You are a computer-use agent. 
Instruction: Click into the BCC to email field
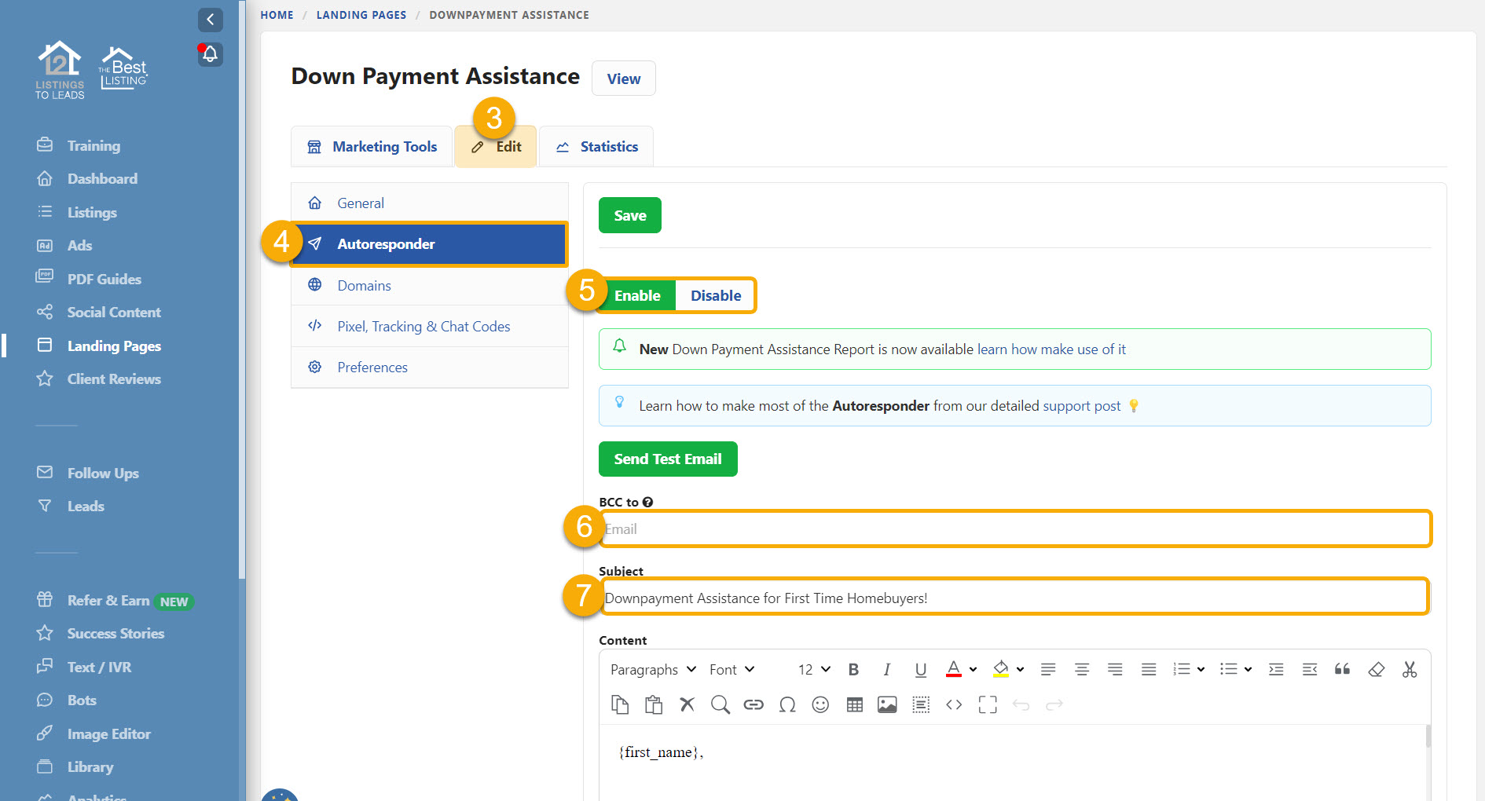click(1014, 529)
